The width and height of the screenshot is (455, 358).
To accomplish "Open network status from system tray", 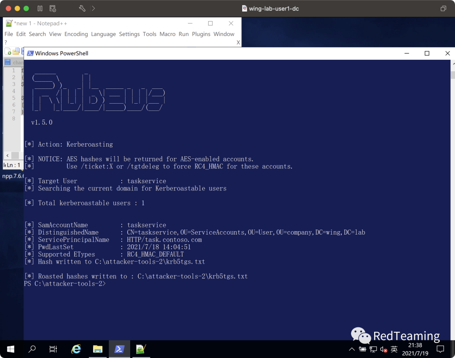I will [373, 349].
